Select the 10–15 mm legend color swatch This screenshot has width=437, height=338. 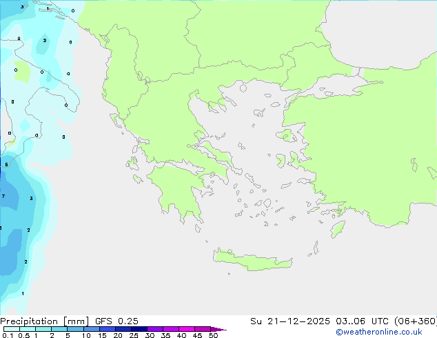[91, 329]
